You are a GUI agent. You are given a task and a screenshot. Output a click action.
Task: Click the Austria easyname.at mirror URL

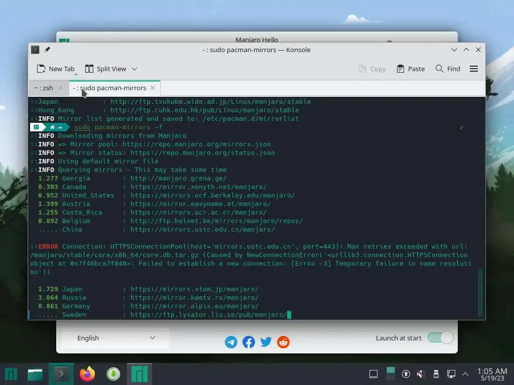point(200,204)
